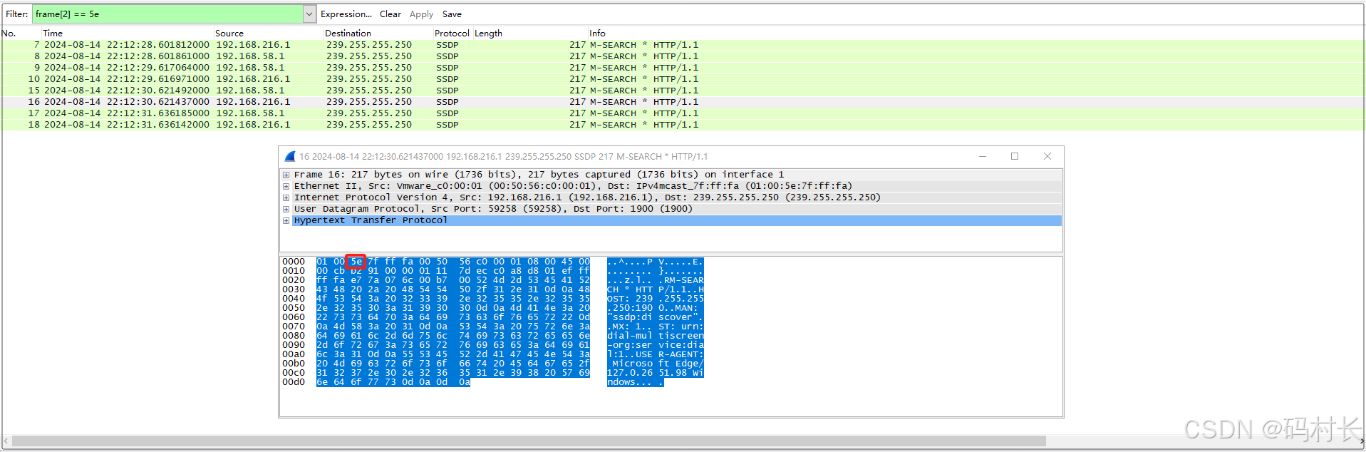This screenshot has height=452, width=1366.
Task: Click the horizontal scrollbar thumb at bottom
Action: click(528, 441)
